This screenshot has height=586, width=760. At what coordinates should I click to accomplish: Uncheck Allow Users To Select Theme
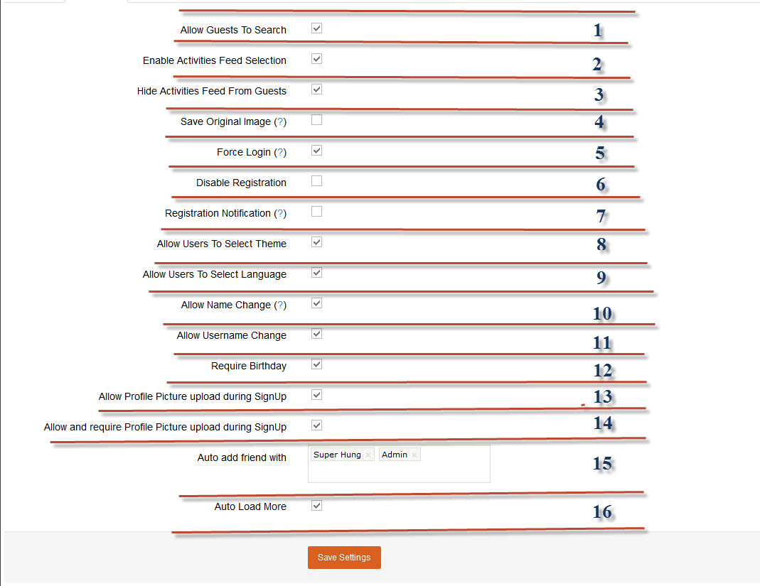316,242
